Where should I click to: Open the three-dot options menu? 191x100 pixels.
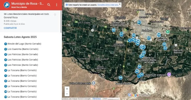[x=57, y=5]
